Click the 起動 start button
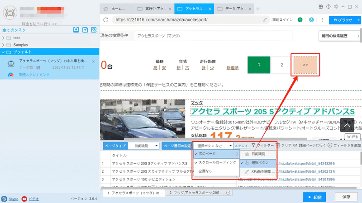 (x=314, y=197)
